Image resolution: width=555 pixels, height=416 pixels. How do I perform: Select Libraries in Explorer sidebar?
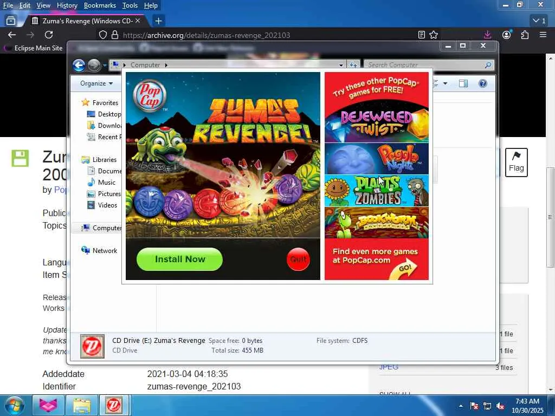point(99,160)
